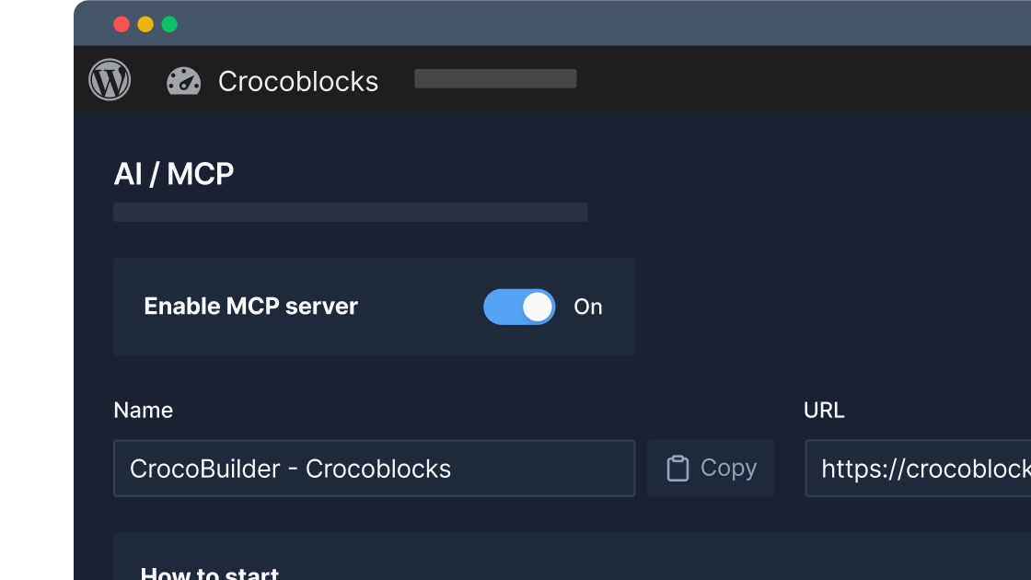
Task: Toggle the Enable MCP server switch
Action: (x=519, y=307)
